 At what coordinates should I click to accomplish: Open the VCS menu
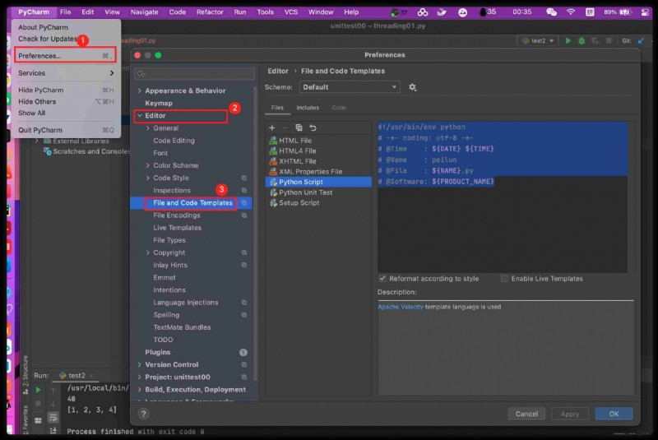[x=291, y=12]
